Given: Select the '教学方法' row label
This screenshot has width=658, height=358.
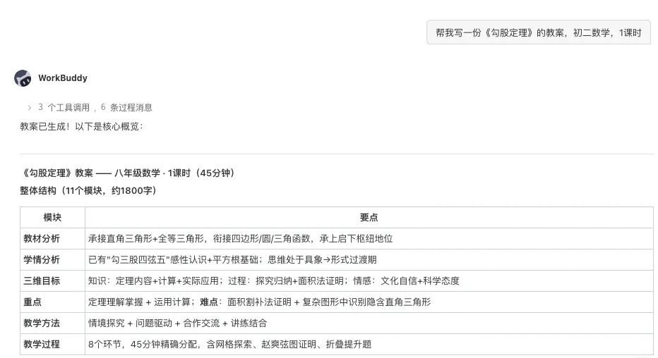Looking at the screenshot, I should pos(42,323).
